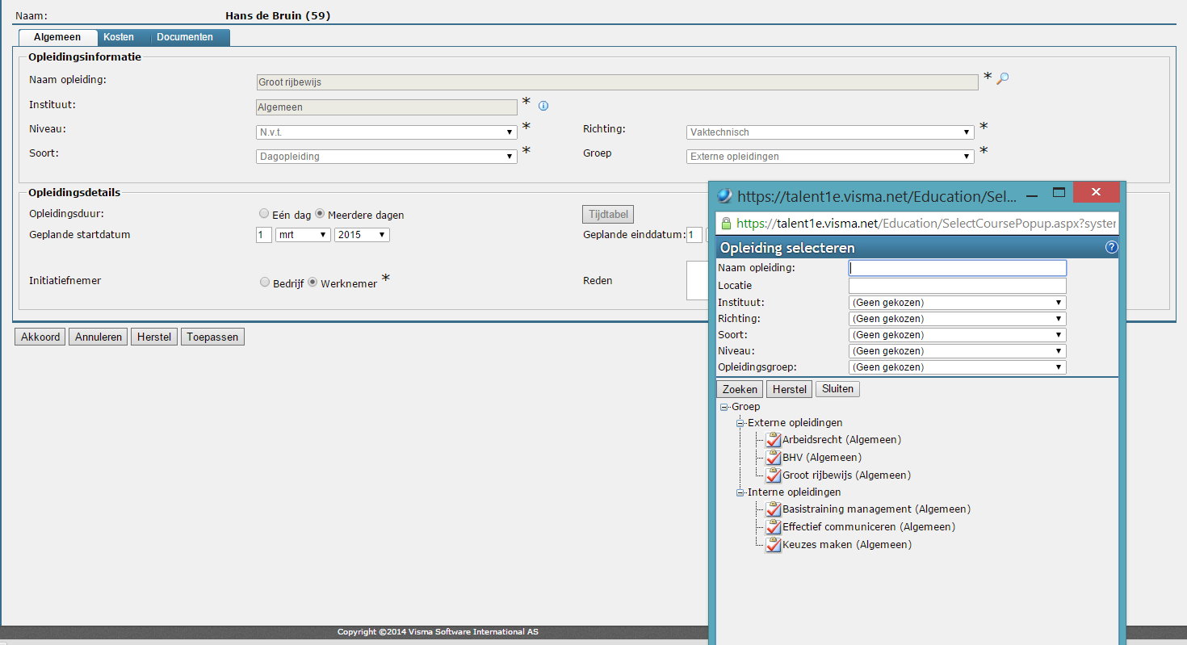Viewport: 1187px width, 645px height.
Task: Open the Groep dropdown showing Externe opleidingen
Action: pos(831,157)
